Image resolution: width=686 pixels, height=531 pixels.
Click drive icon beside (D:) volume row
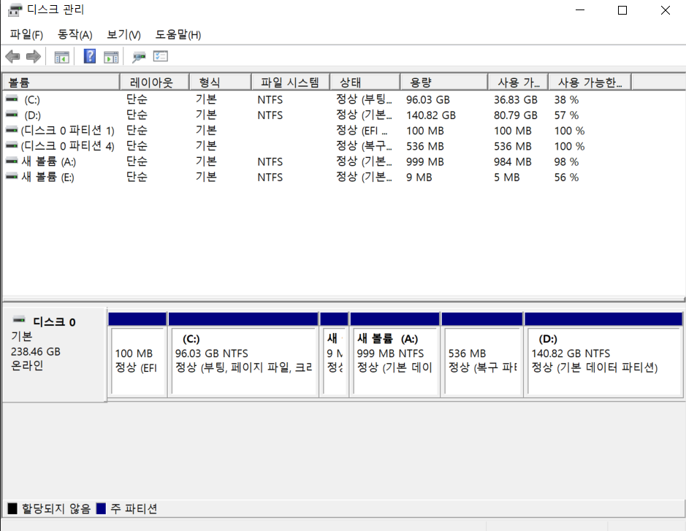click(12, 115)
